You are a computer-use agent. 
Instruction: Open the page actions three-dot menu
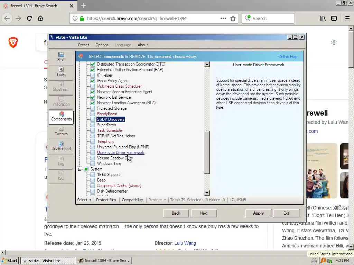(223, 19)
